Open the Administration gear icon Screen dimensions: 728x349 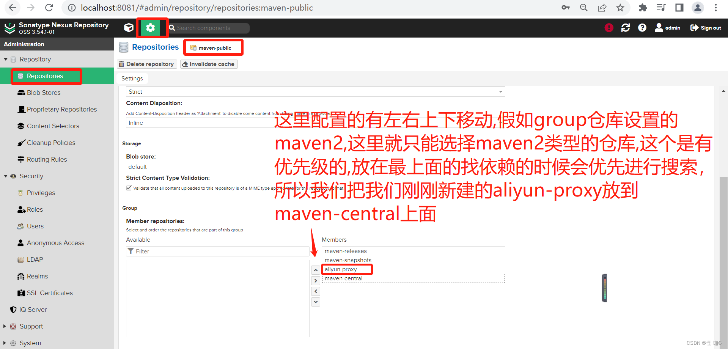[x=151, y=28]
